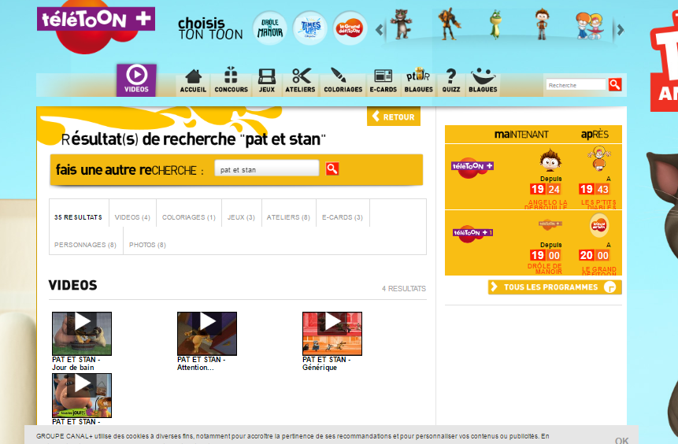Show previous characters with left arrow

click(380, 30)
